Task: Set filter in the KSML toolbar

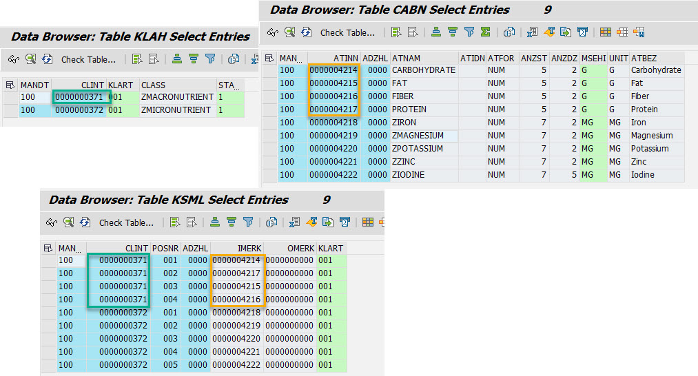Action: [248, 222]
